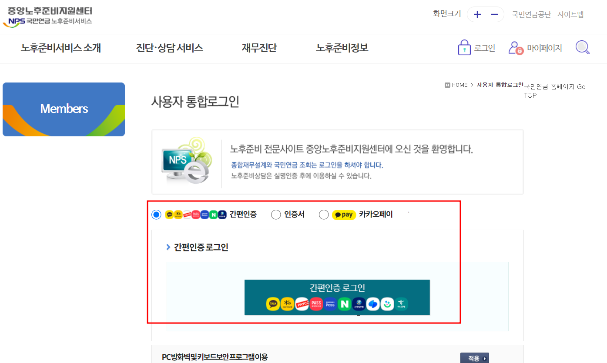Open 사이트맵 link

point(570,14)
